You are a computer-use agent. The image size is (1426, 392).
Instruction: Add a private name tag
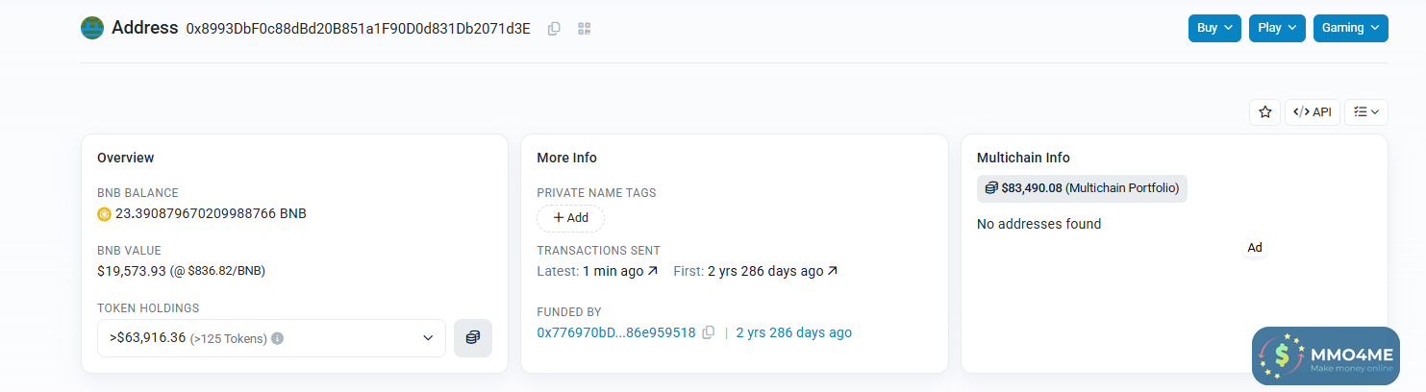570,218
